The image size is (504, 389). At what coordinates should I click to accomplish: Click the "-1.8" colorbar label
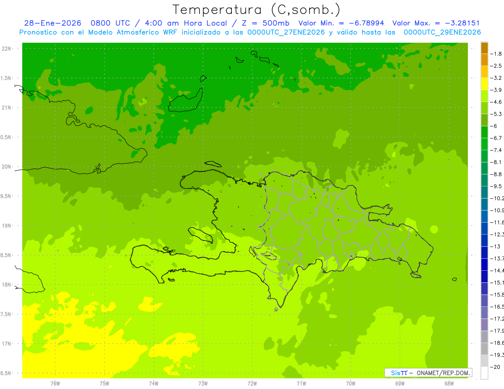[496, 54]
